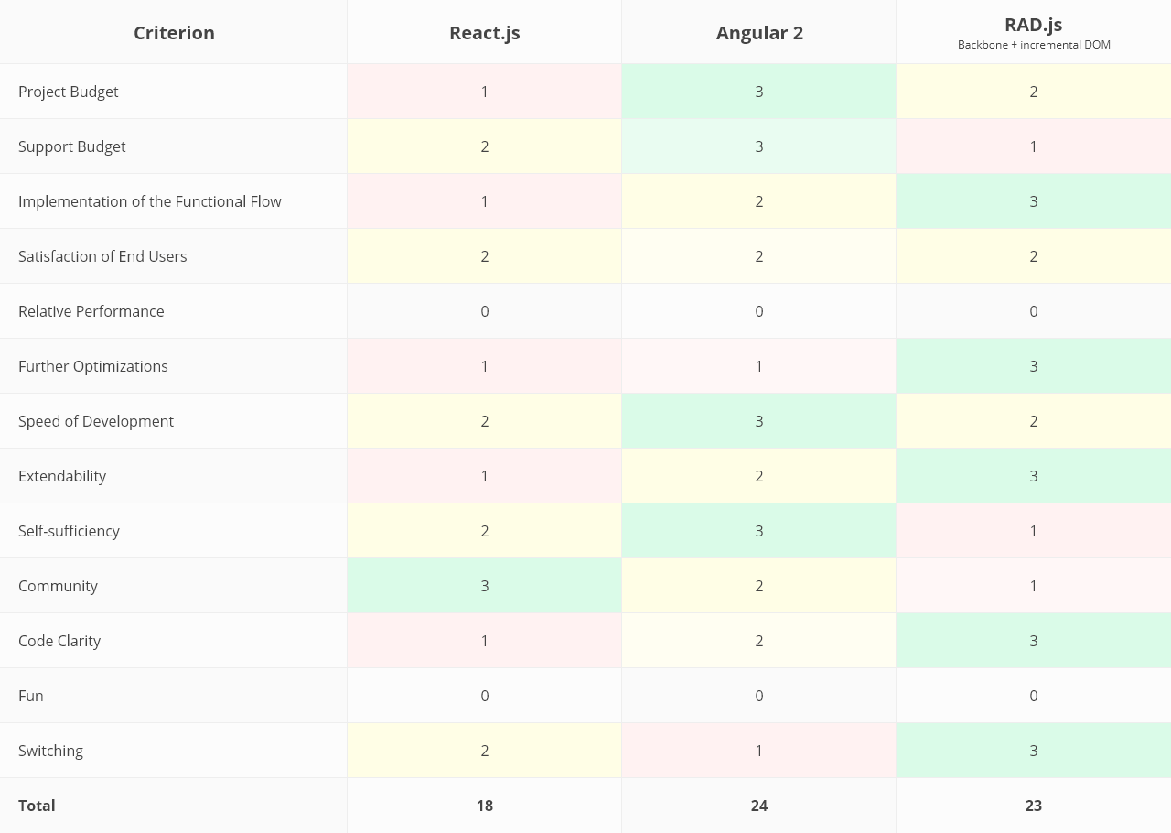Click the Relative Performance row label
The image size is (1171, 833).
(91, 311)
